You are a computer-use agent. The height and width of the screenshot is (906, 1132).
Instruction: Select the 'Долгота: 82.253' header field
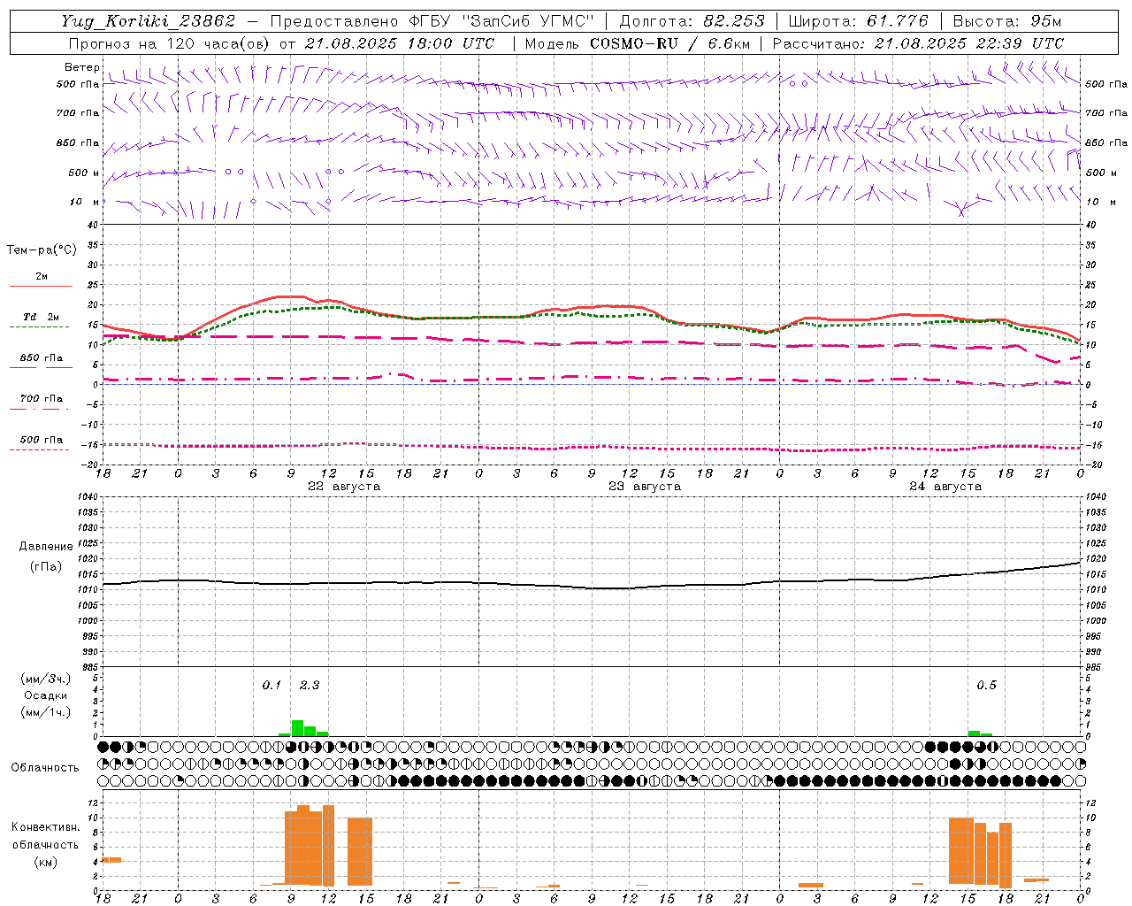[692, 21]
